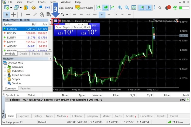
Task: Expand the Accounts tree node
Action: pyautogui.click(x=5, y=67)
